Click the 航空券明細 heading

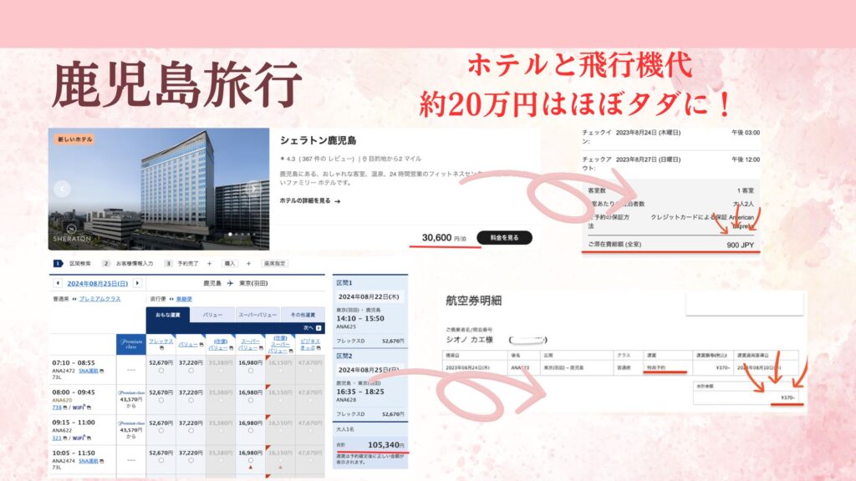pyautogui.click(x=473, y=301)
